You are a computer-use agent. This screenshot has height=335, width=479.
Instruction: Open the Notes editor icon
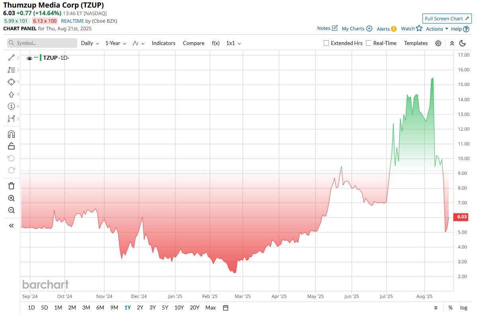click(x=335, y=28)
